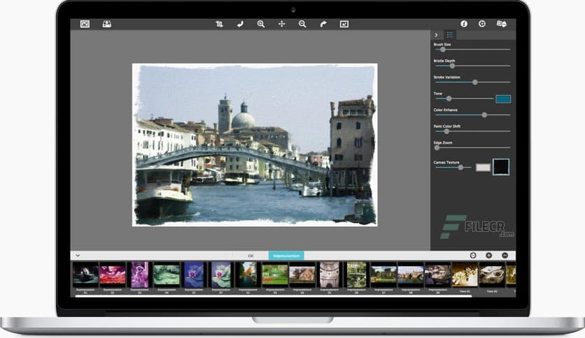Screen dimensions: 585x338
Task: Select the castle lawn preset thumbnail
Action: click(383, 274)
